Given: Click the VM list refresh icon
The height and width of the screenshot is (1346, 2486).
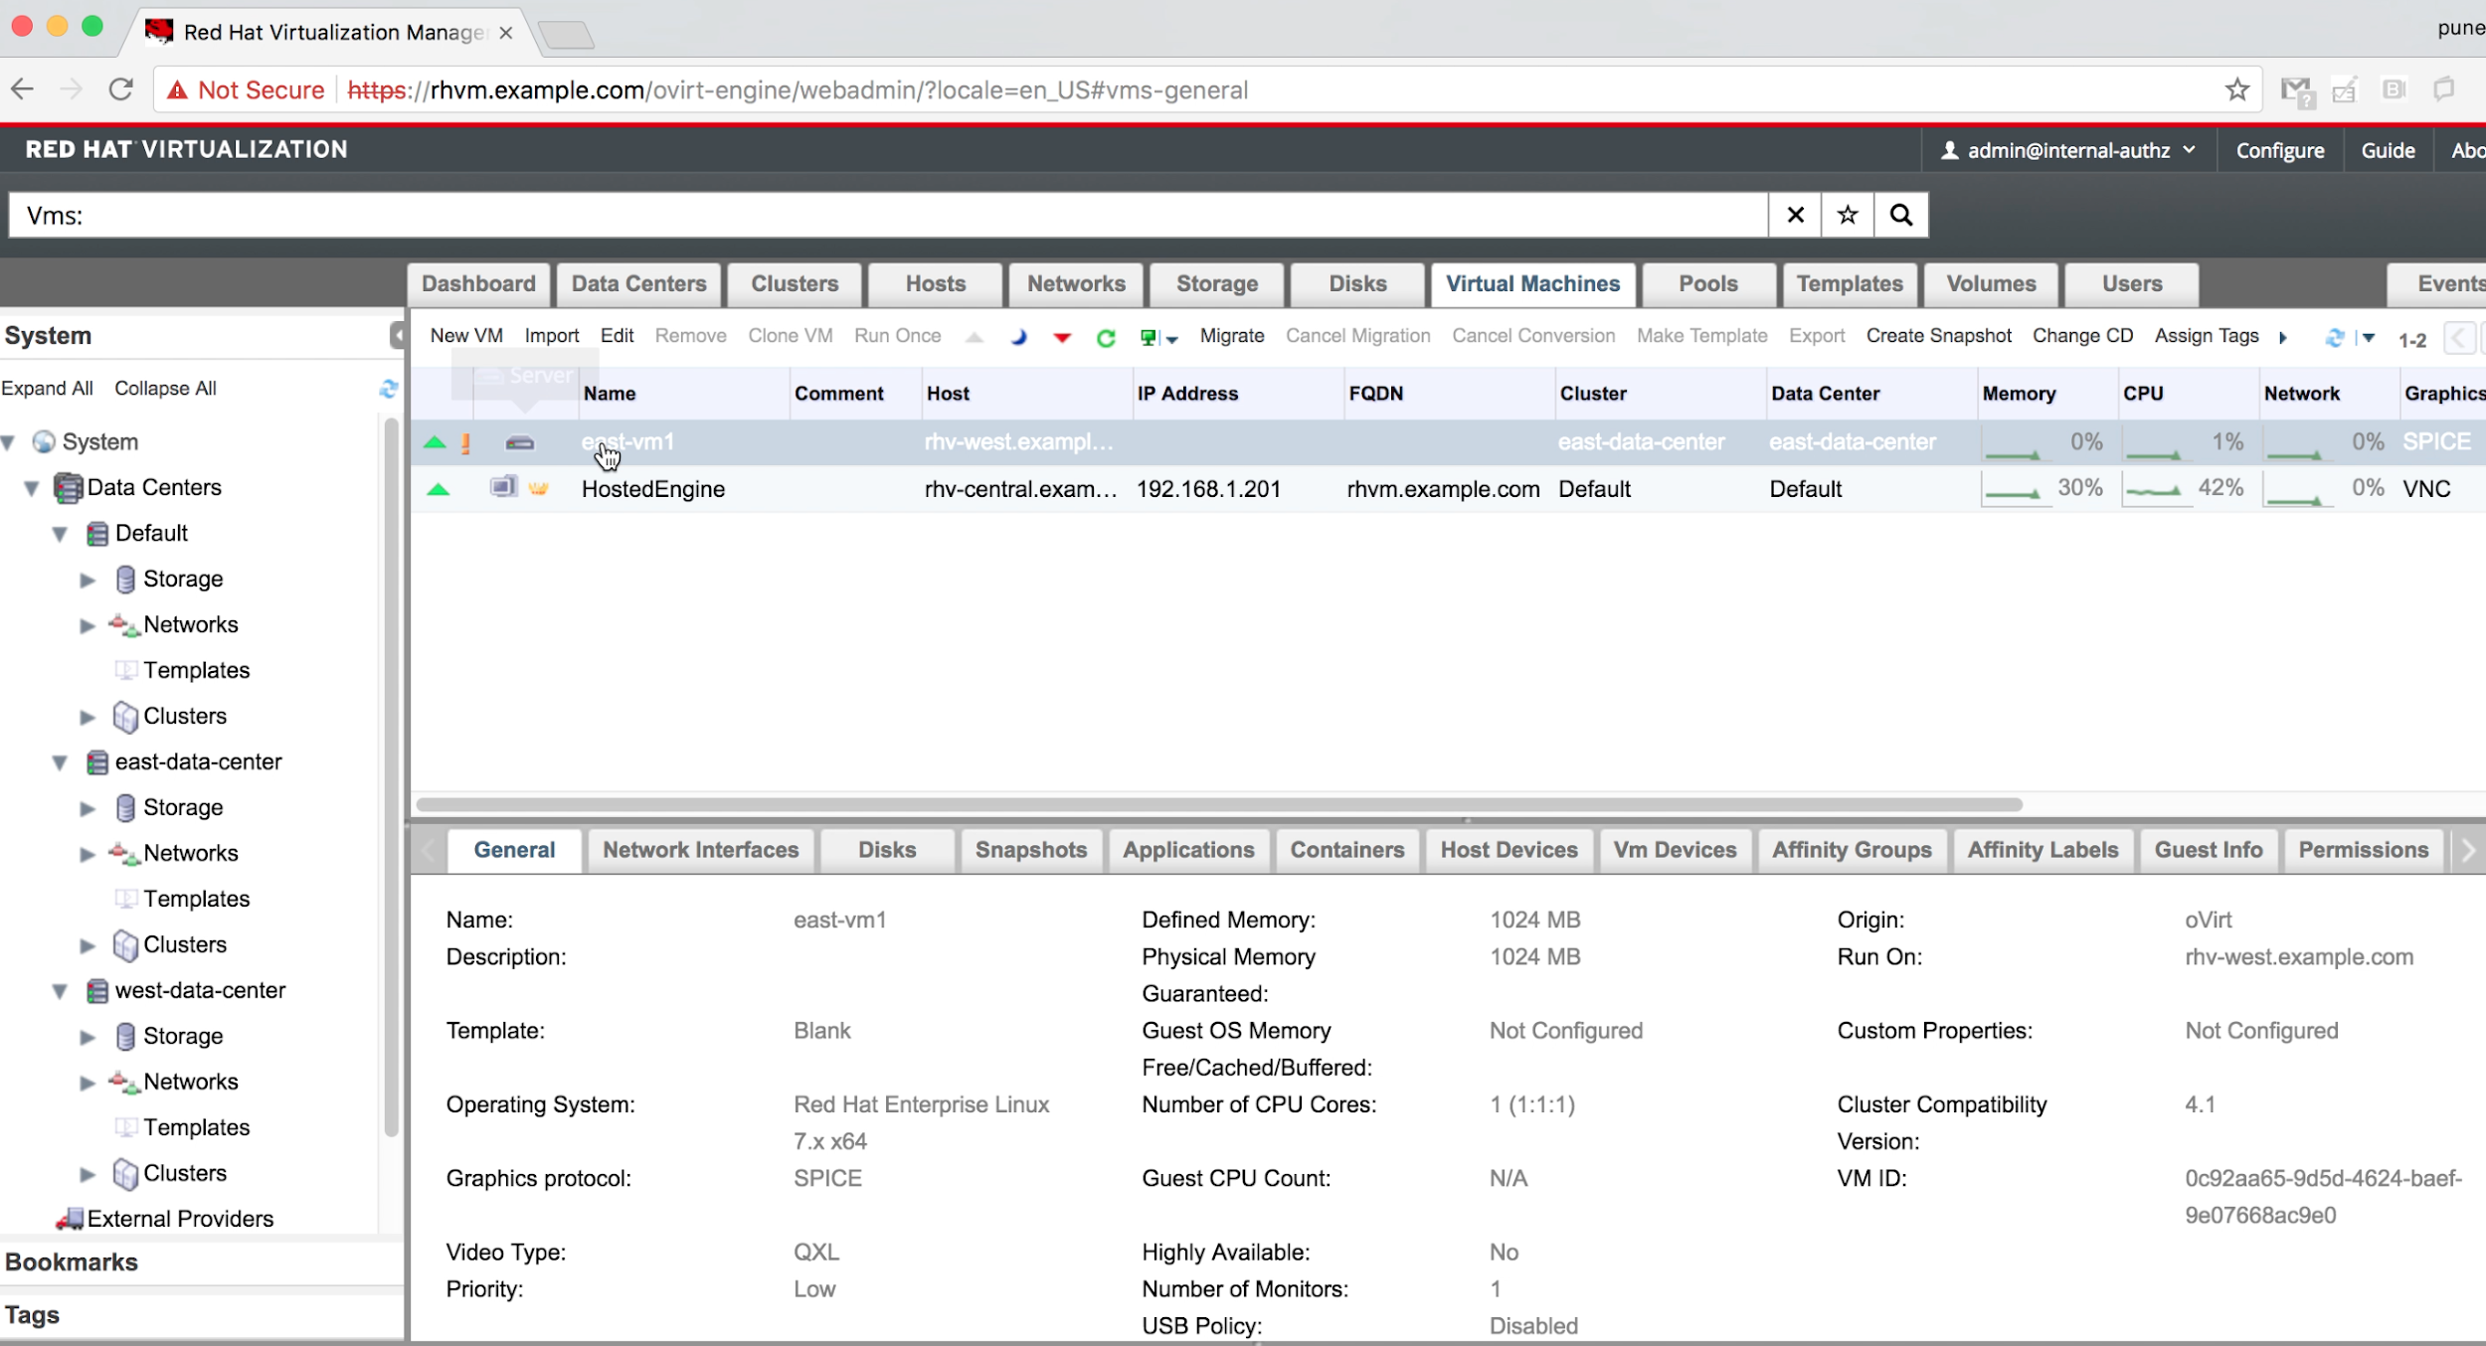Looking at the screenshot, I should point(2334,338).
